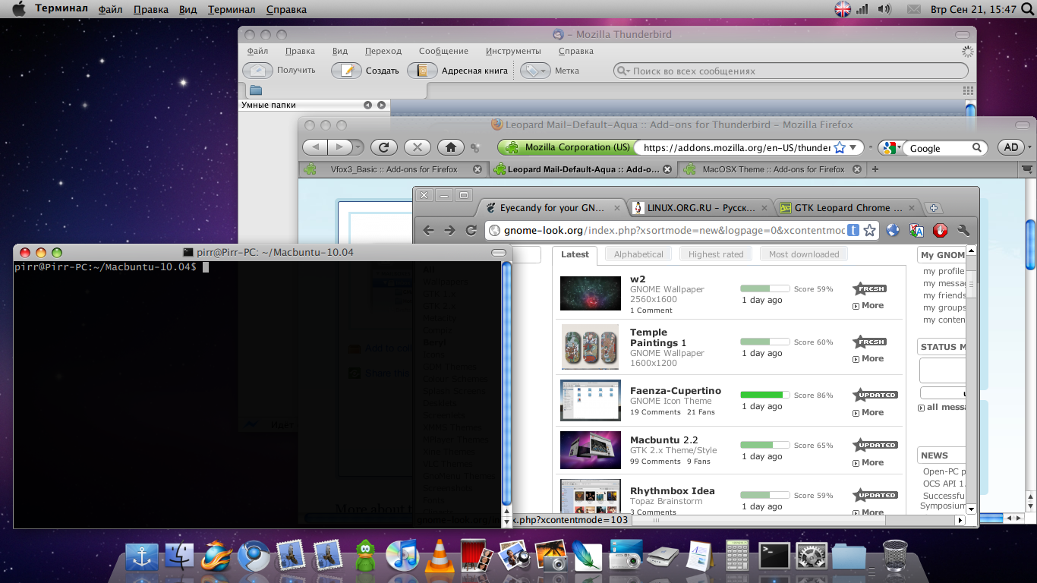
Task: Go to the Firefox home page button
Action: click(451, 147)
